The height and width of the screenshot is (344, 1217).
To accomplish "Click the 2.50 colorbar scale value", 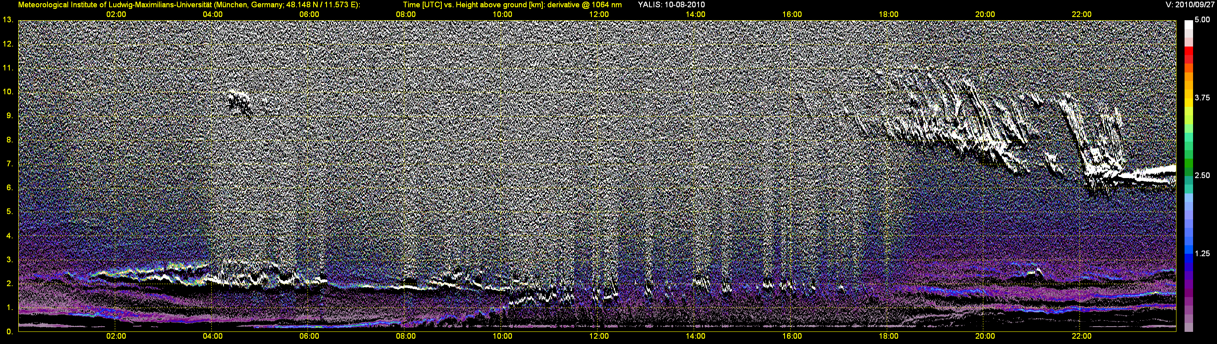I will (1202, 175).
